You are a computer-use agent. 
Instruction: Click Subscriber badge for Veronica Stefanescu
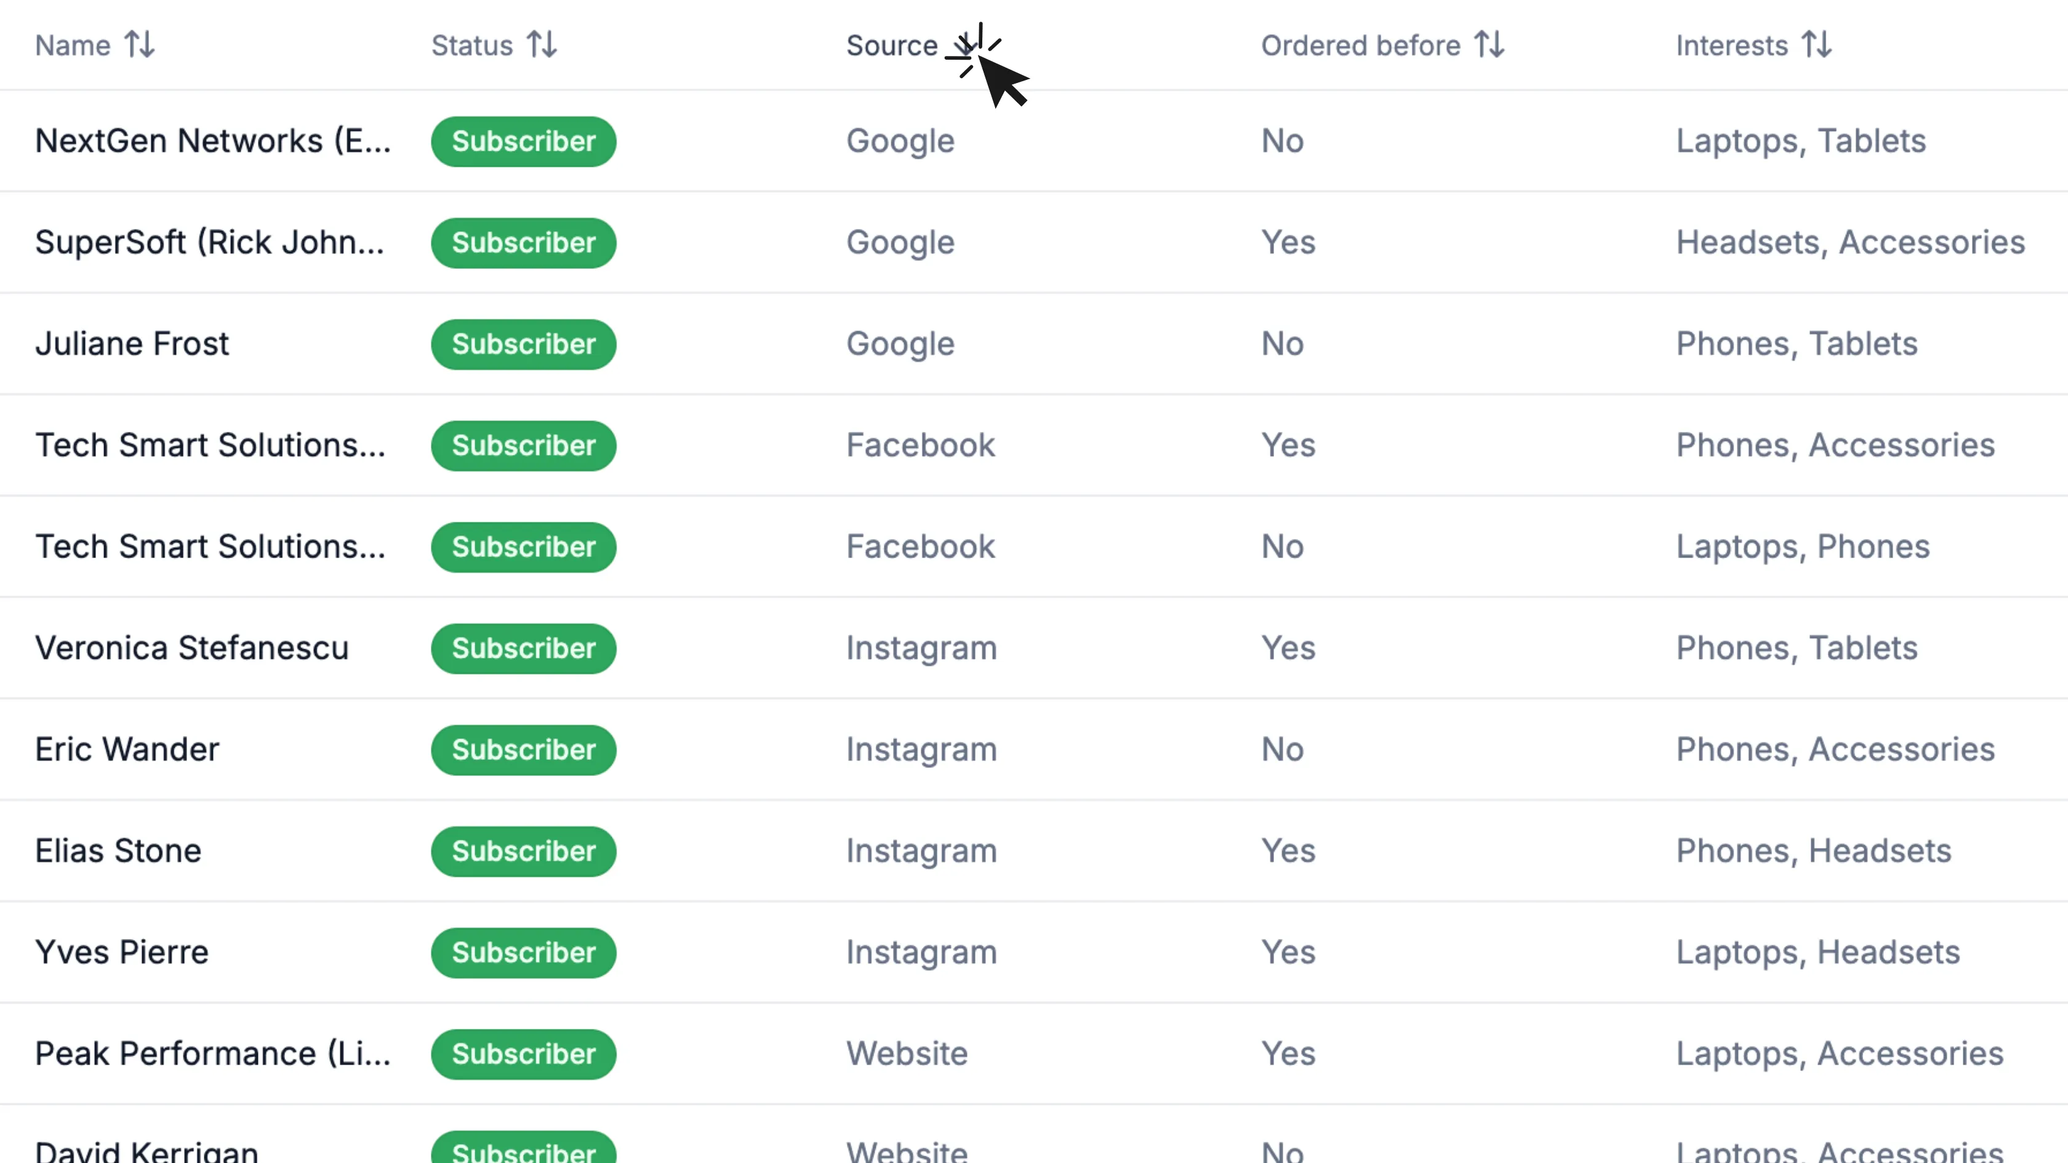pyautogui.click(x=523, y=649)
